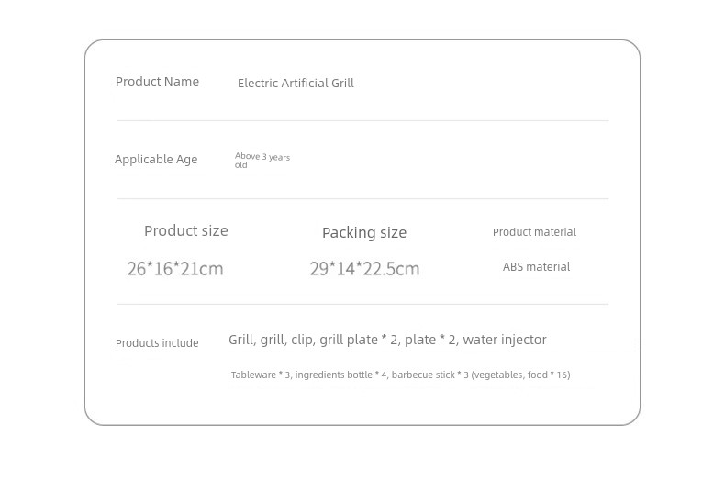Click the Packing size heading
The width and height of the screenshot is (725, 481).
[364, 232]
